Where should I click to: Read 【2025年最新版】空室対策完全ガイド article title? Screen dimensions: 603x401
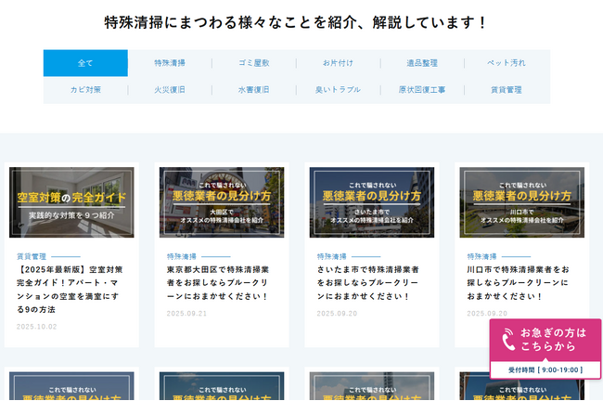pyautogui.click(x=70, y=290)
